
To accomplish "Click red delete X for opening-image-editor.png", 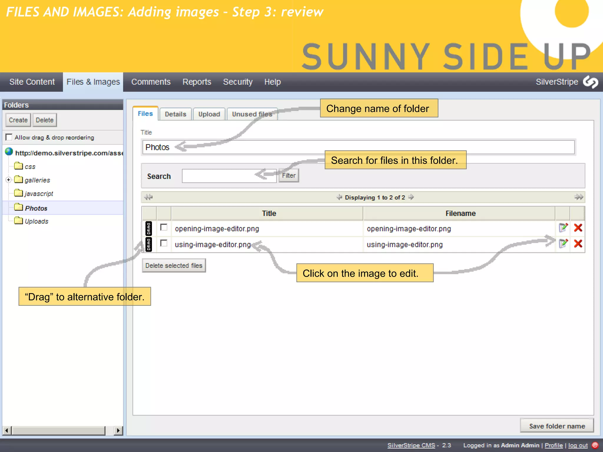I will 578,228.
